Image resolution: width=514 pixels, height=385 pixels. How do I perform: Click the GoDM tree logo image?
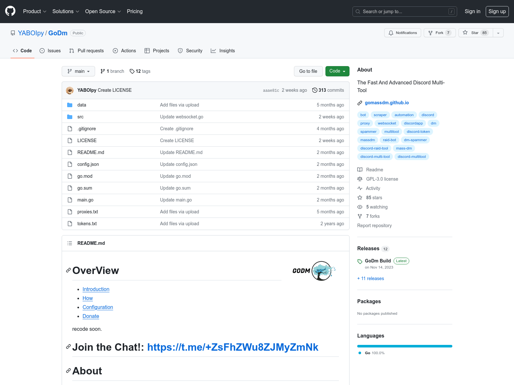pos(314,271)
